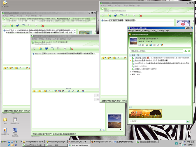Switch to Messenger Plus! Live taskbar button
This screenshot has height=147, width=196.
tap(102, 142)
